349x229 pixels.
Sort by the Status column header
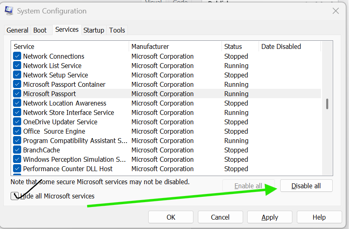point(240,46)
